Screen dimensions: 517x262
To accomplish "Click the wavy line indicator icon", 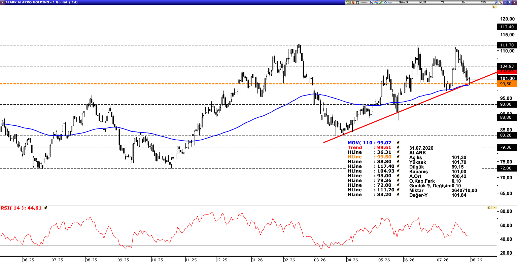I will click(x=390, y=2).
